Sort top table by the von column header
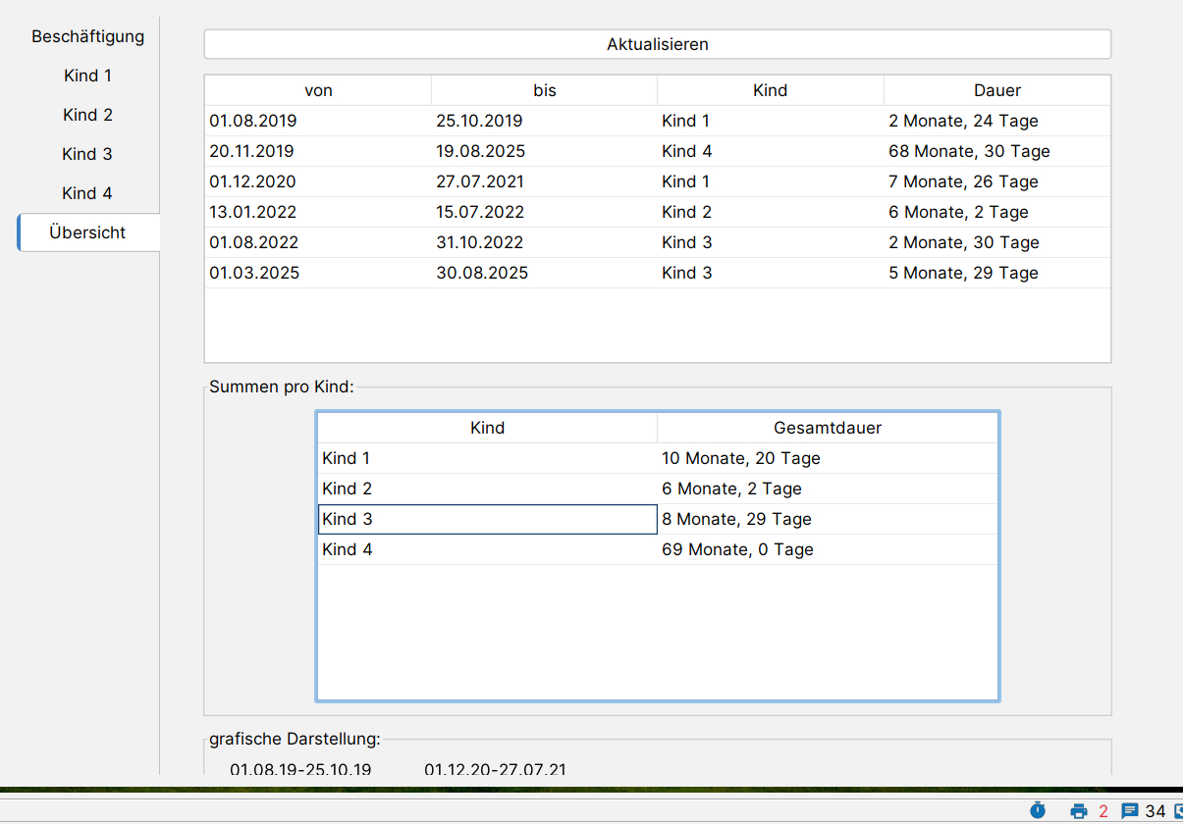 pos(318,90)
